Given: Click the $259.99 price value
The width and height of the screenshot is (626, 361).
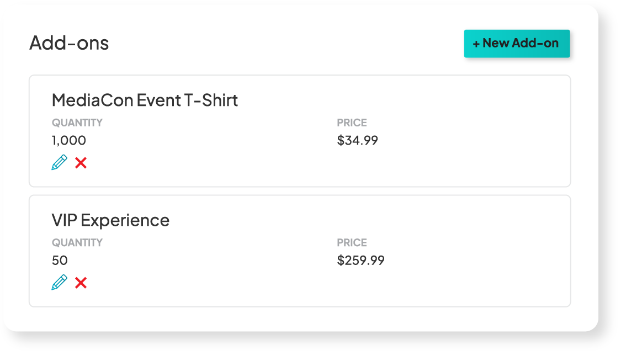Looking at the screenshot, I should 361,260.
